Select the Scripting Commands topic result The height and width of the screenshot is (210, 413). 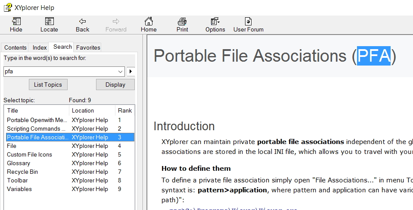click(x=37, y=129)
